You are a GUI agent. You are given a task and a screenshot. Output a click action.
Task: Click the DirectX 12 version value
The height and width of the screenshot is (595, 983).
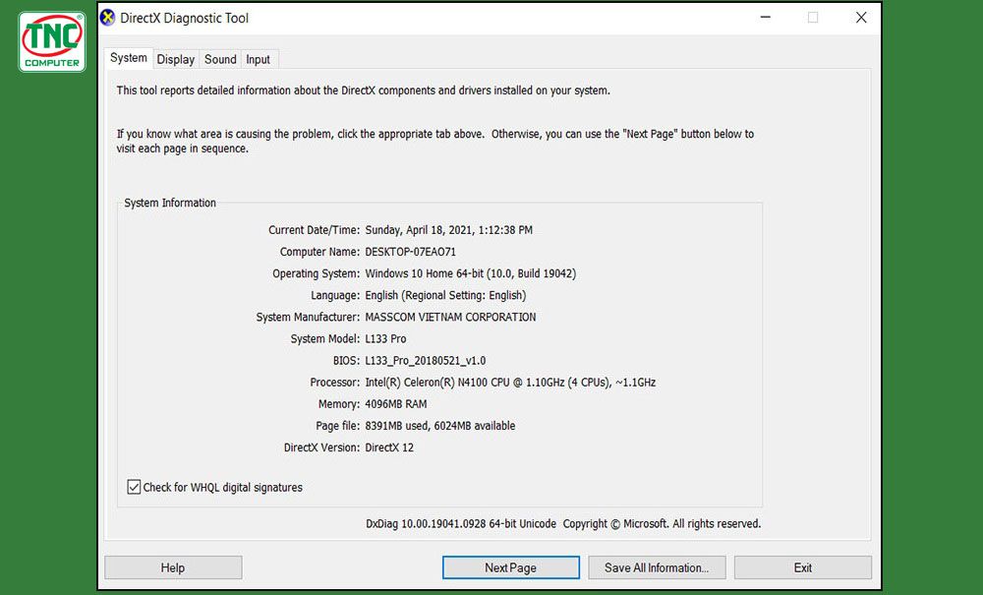(389, 447)
